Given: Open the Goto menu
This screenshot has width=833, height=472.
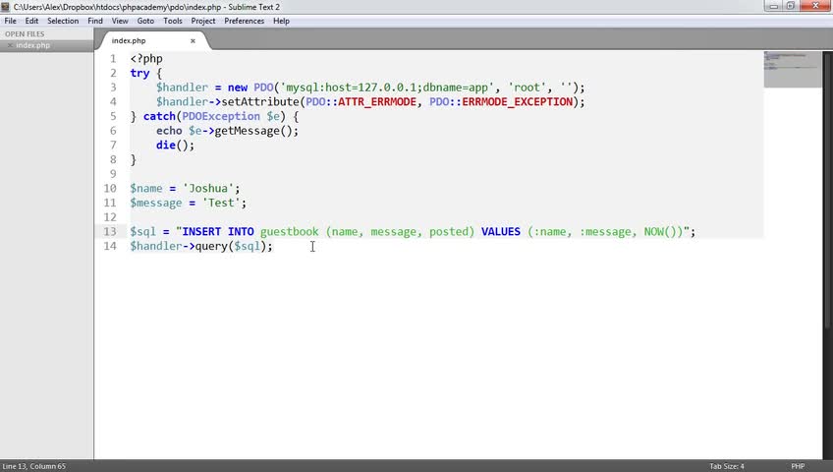Looking at the screenshot, I should tap(145, 21).
